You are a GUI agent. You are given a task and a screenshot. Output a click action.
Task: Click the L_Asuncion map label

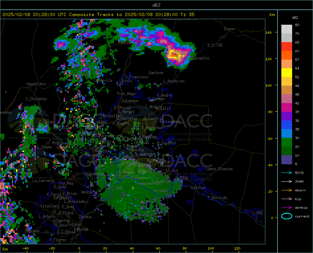[174, 81]
